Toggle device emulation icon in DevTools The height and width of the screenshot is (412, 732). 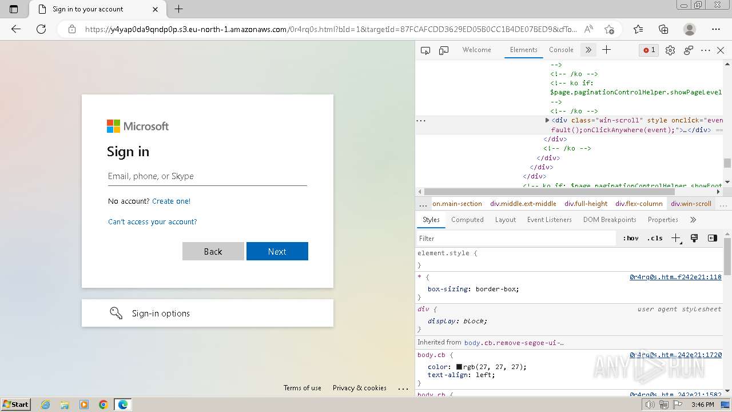pos(444,50)
